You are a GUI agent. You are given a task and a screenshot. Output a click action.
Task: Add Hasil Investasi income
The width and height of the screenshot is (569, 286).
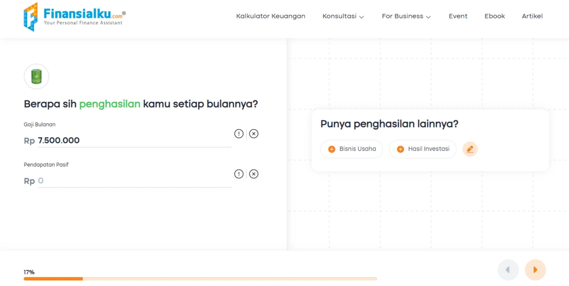pyautogui.click(x=423, y=149)
